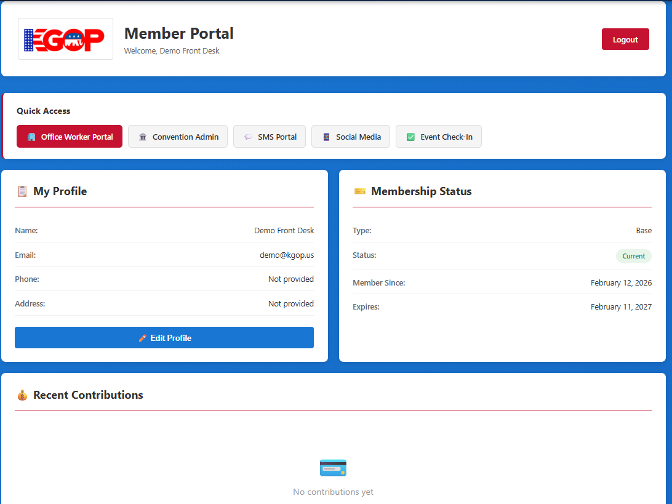The height and width of the screenshot is (504, 672).
Task: Open the Office Worker Portal
Action: 69,136
